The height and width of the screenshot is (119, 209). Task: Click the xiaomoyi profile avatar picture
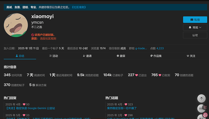coord(16,25)
